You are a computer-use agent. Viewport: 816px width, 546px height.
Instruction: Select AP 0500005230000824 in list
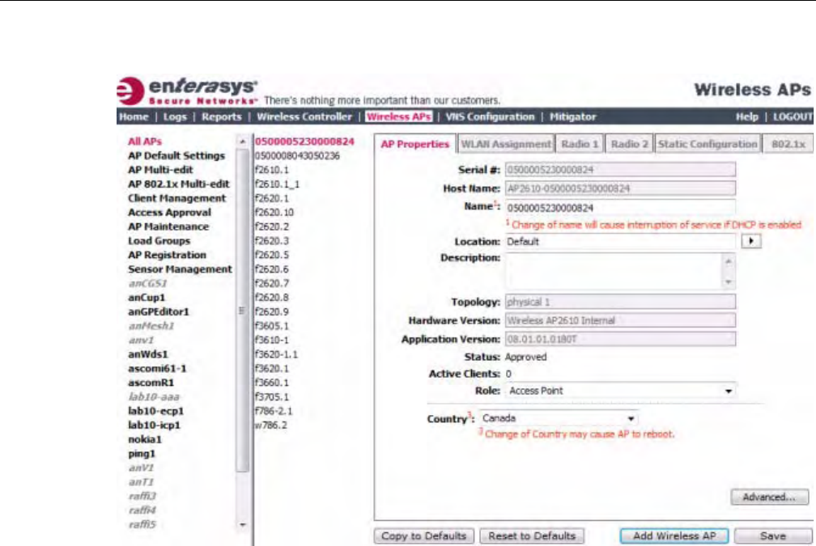[304, 142]
